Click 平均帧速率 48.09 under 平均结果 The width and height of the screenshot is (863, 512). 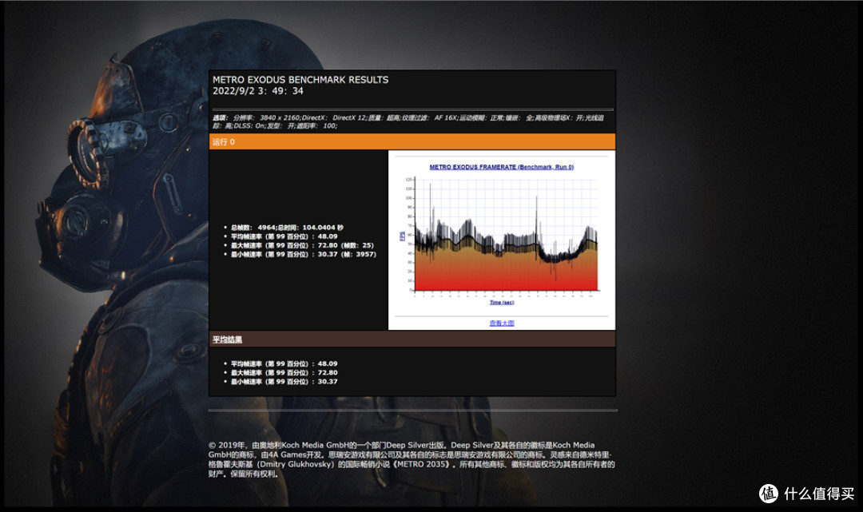point(284,363)
